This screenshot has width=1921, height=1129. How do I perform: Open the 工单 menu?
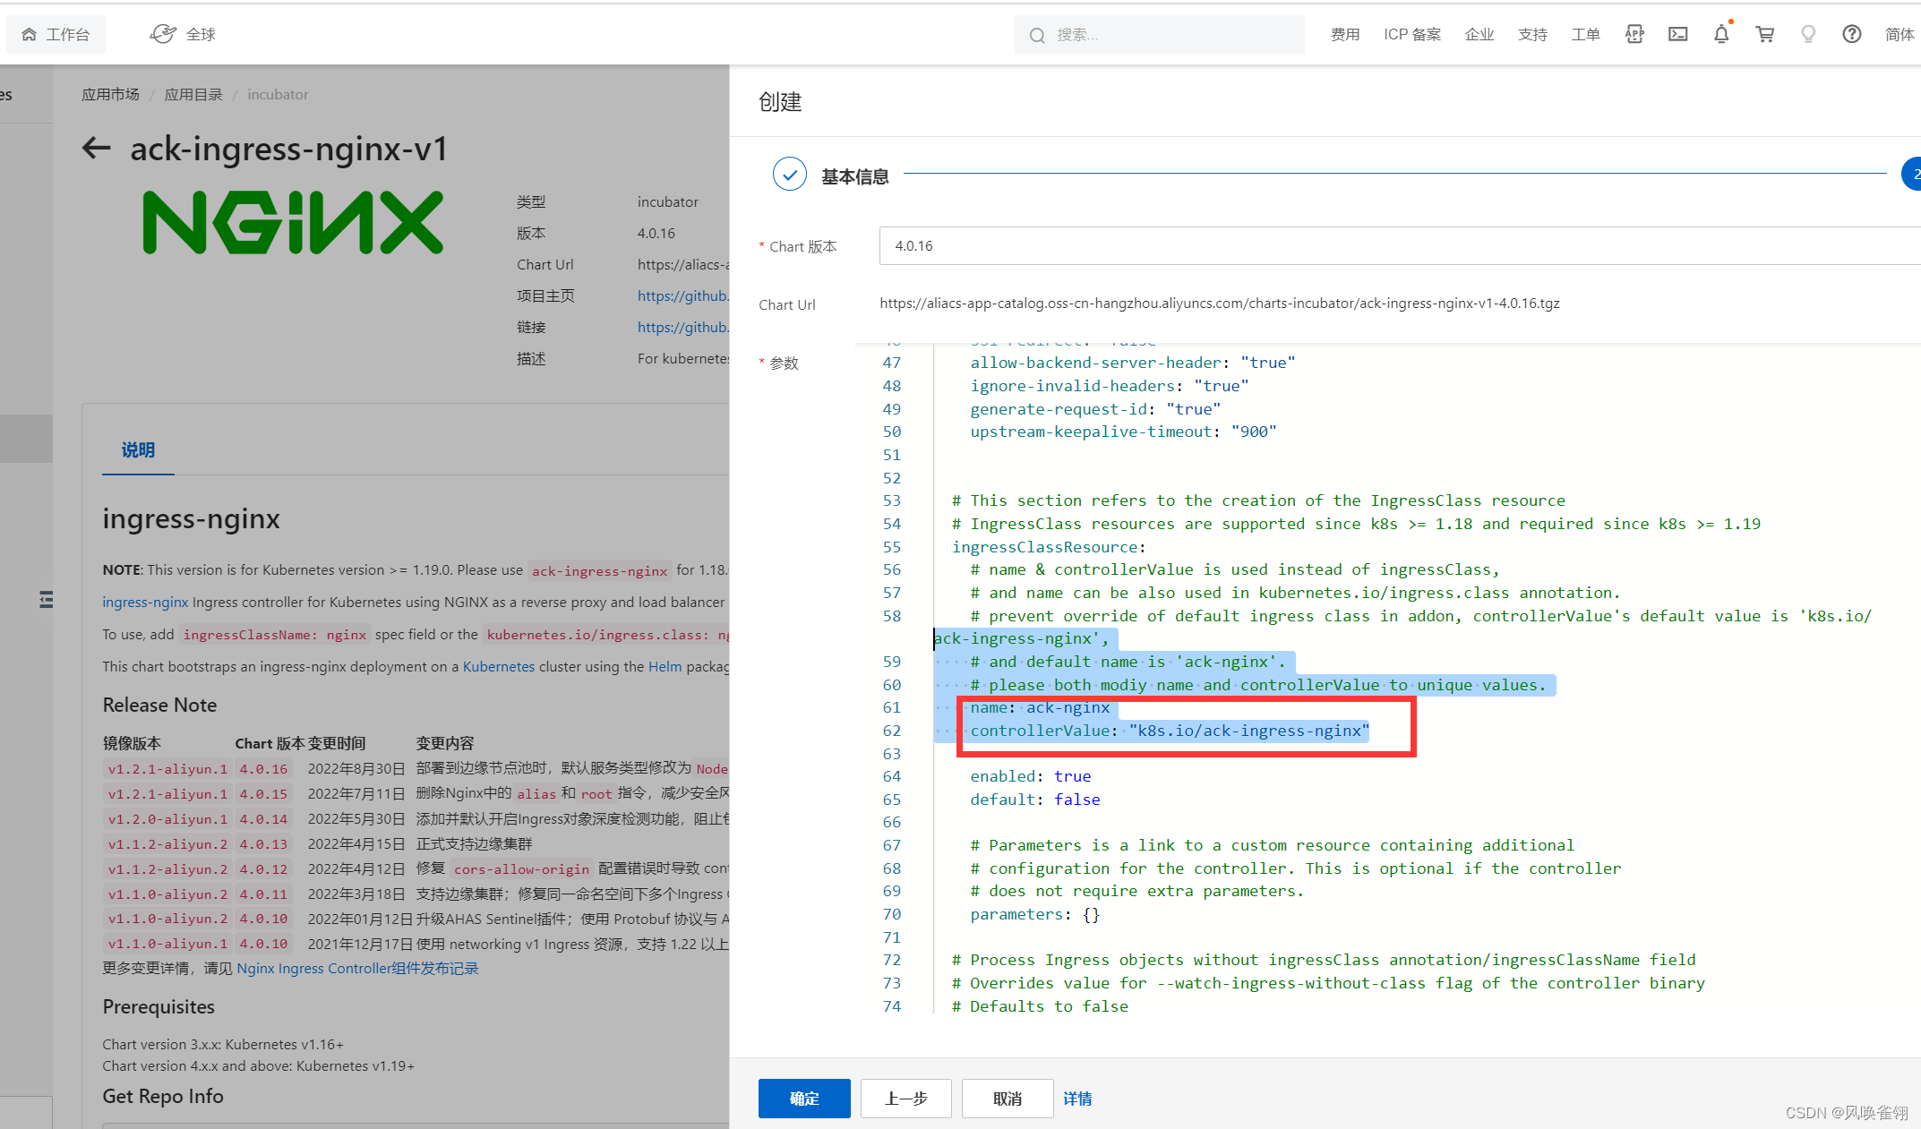point(1585,35)
